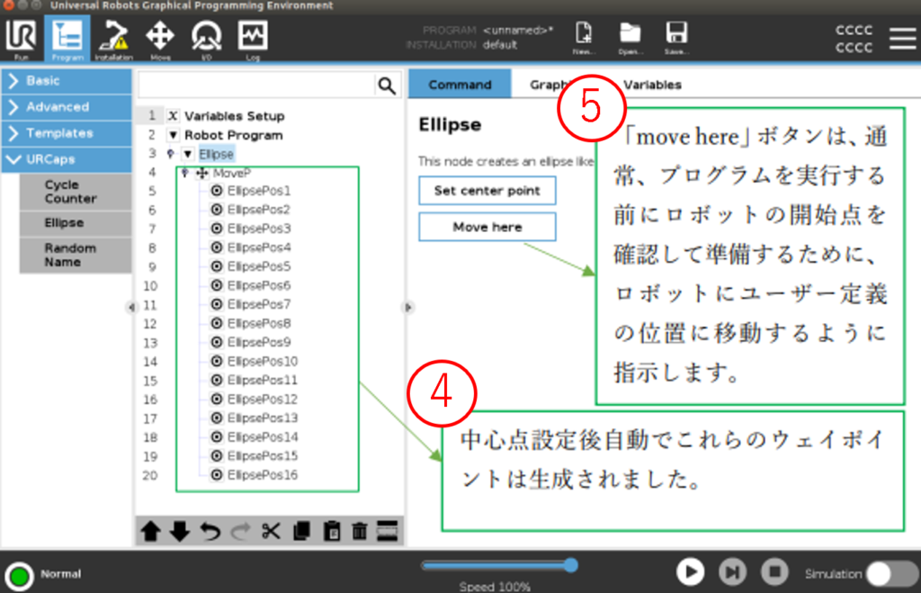Open the Run screen icon

coord(22,39)
